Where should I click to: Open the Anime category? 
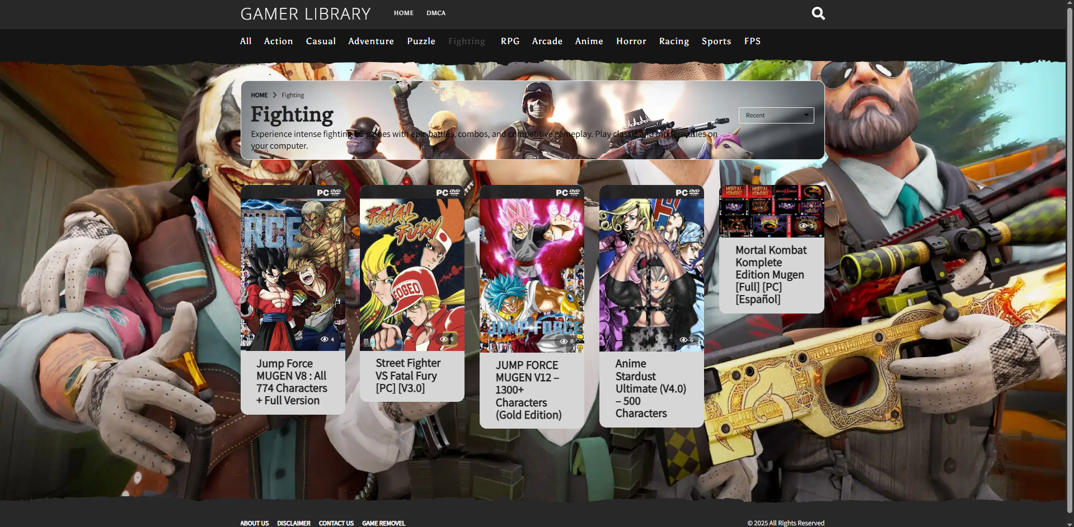point(589,41)
